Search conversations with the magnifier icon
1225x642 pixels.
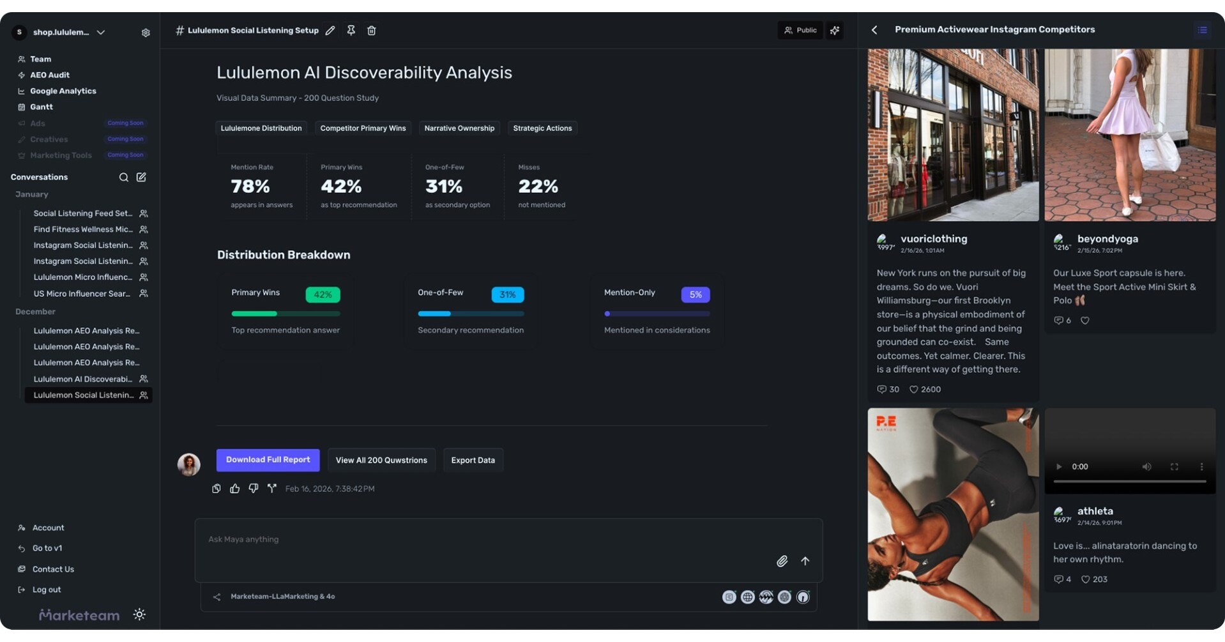click(x=124, y=177)
